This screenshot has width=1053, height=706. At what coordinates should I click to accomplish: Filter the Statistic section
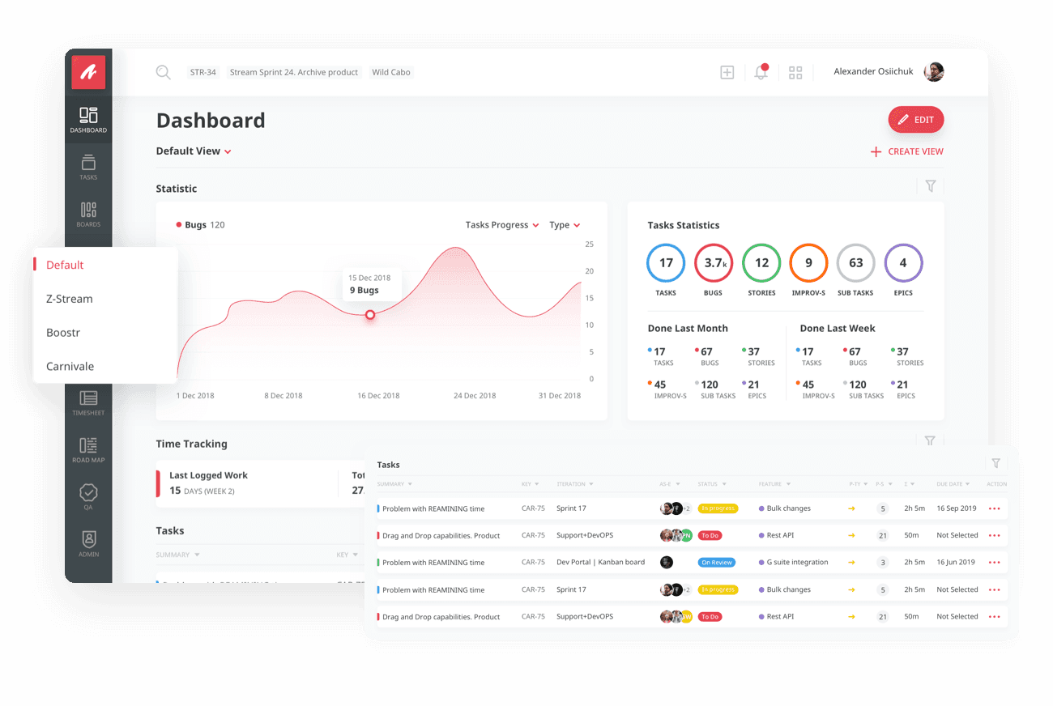tap(930, 186)
